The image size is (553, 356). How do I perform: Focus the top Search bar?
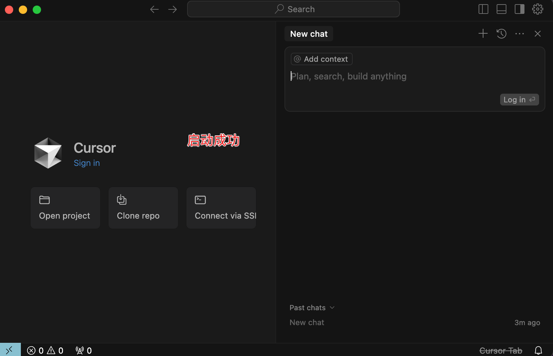point(294,9)
